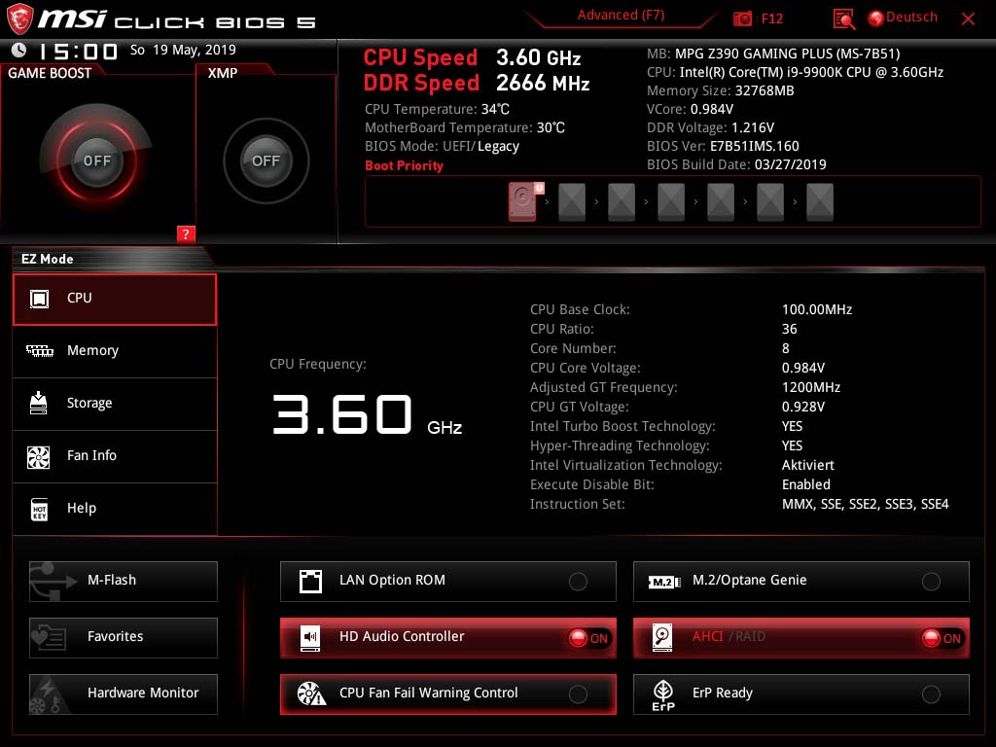Screen dimensions: 996x747
Task: Click the 15:00 system time display
Action: pos(78,52)
